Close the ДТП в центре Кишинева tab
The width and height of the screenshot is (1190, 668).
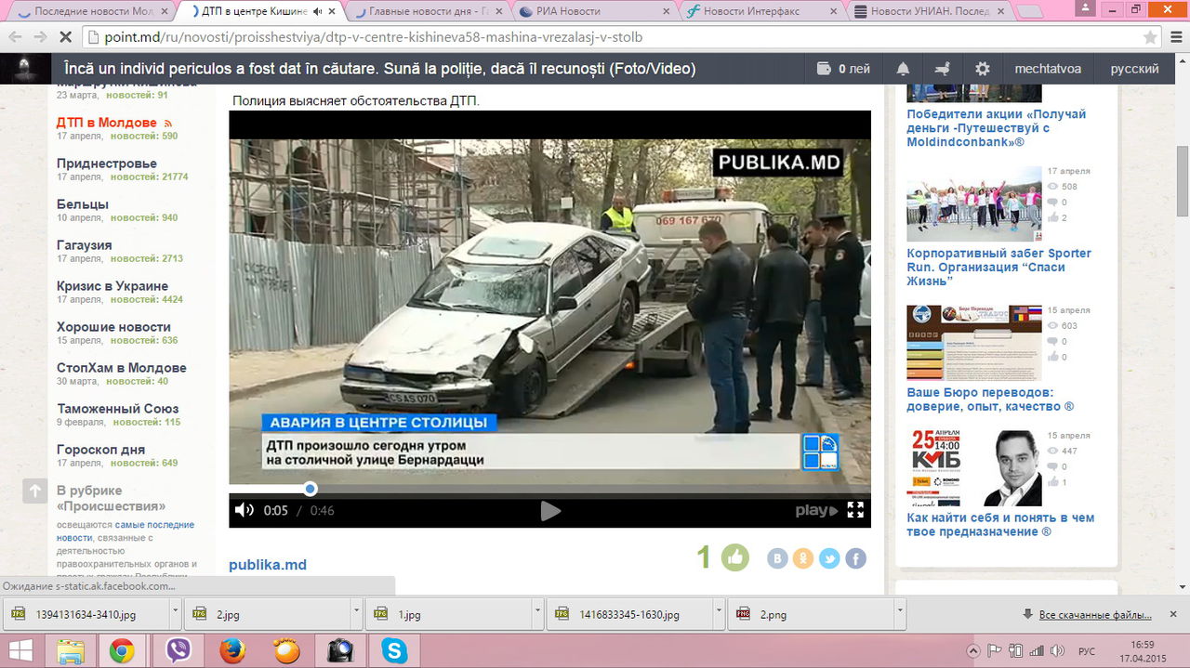331,11
